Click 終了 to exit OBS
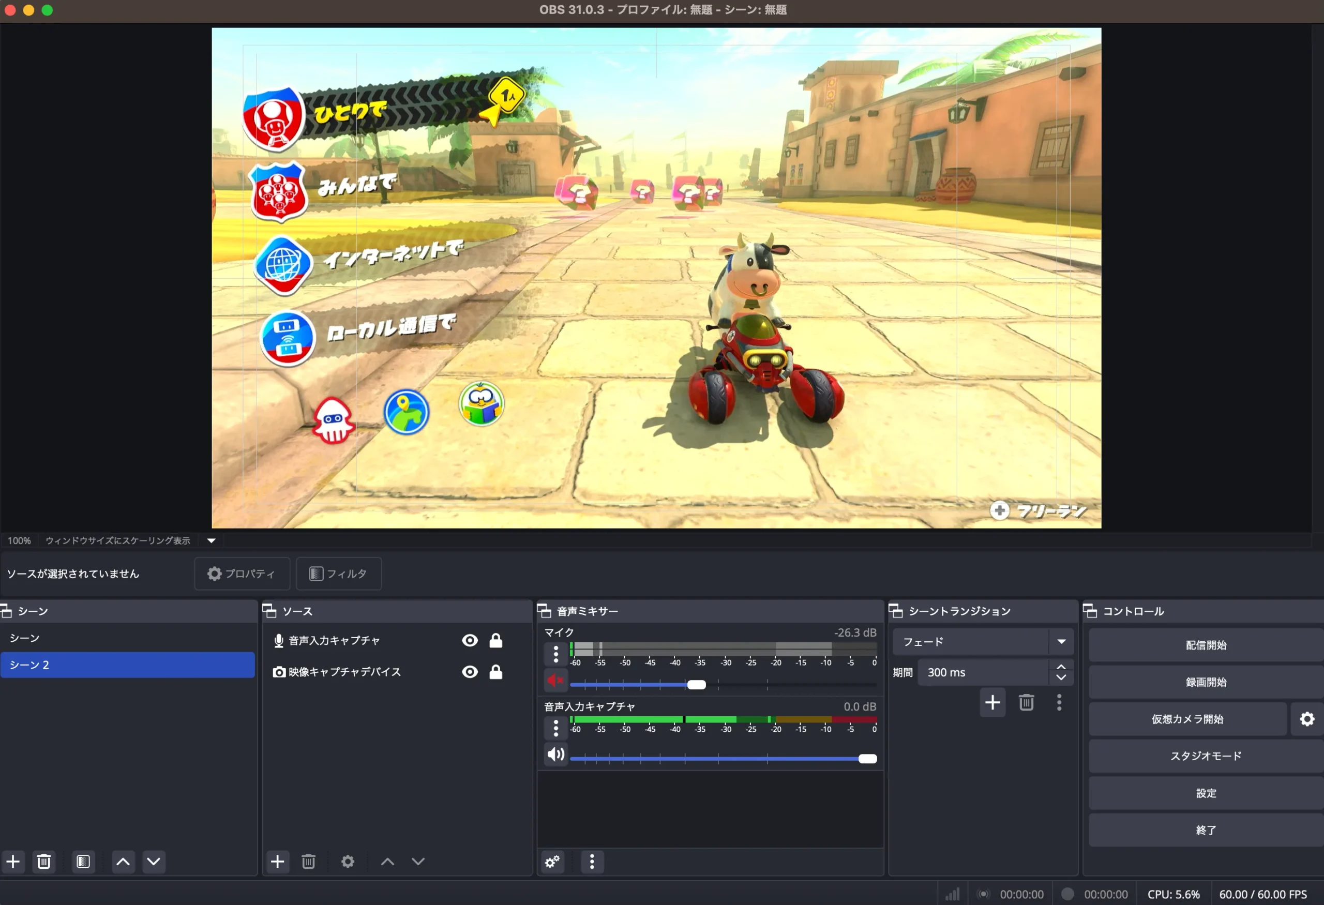The image size is (1324, 905). pos(1206,830)
